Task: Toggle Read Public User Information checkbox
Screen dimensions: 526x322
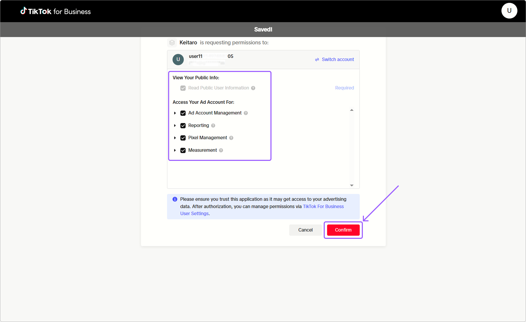Action: click(183, 88)
